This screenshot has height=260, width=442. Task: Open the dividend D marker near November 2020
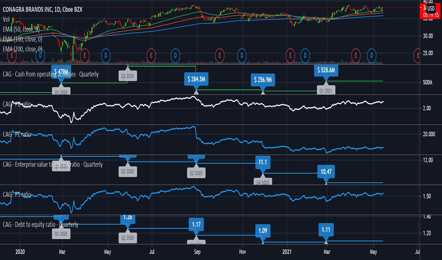pos(242,55)
